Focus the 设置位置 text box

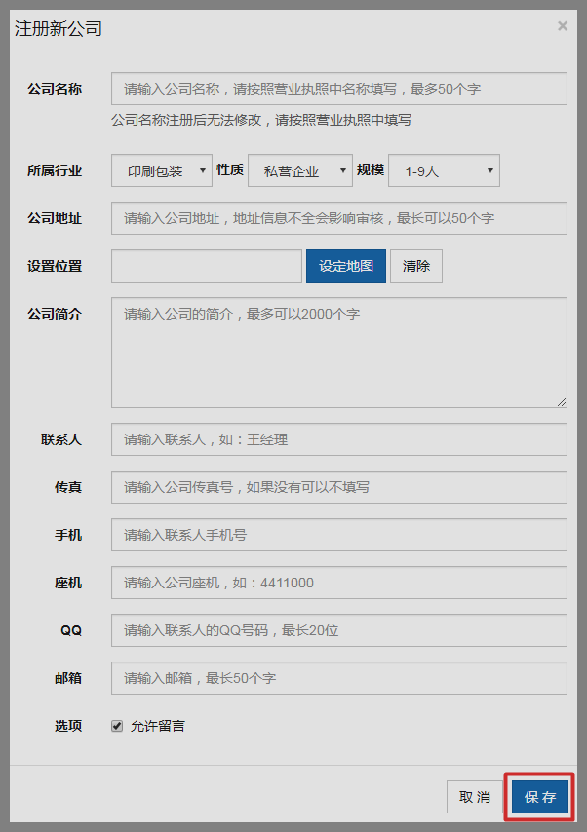207,266
